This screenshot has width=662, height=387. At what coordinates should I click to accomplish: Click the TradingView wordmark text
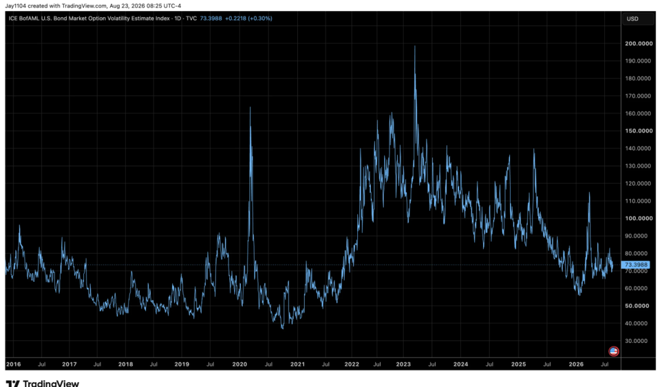click(x=51, y=383)
